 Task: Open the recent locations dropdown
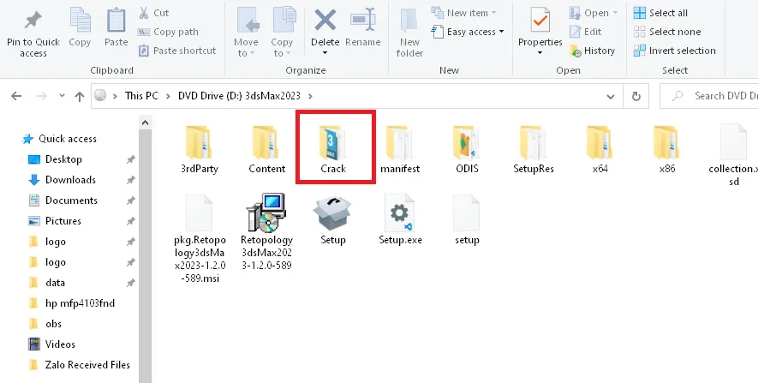coord(62,96)
